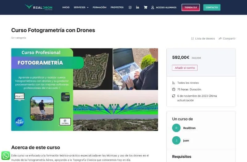247x162 pixels.
Task: Click the levels bar icon
Action: (x=174, y=83)
